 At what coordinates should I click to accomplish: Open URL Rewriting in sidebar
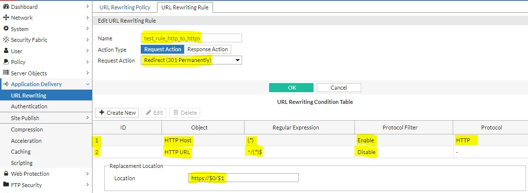[x=46, y=96]
